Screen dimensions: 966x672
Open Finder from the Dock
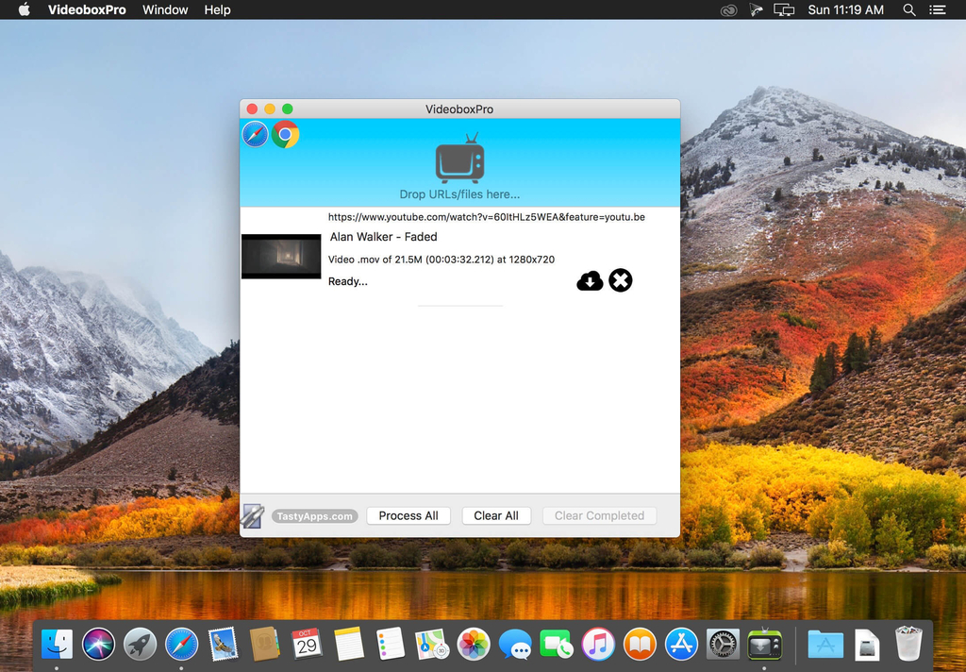(57, 645)
